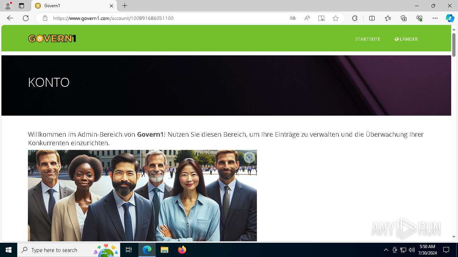The image size is (458, 257).
Task: Open Microsoft Edge from the taskbar
Action: 147,250
